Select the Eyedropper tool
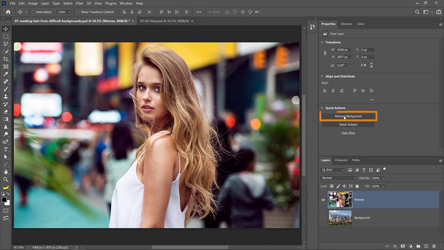 [6, 74]
